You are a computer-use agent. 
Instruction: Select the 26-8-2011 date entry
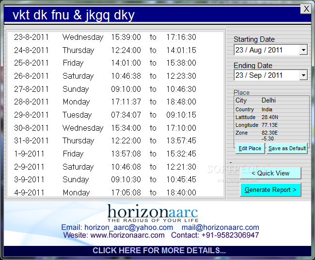click(31, 76)
